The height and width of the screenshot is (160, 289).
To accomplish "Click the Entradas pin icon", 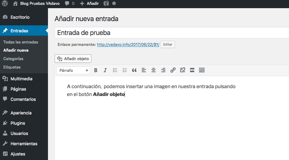I will 5,30.
